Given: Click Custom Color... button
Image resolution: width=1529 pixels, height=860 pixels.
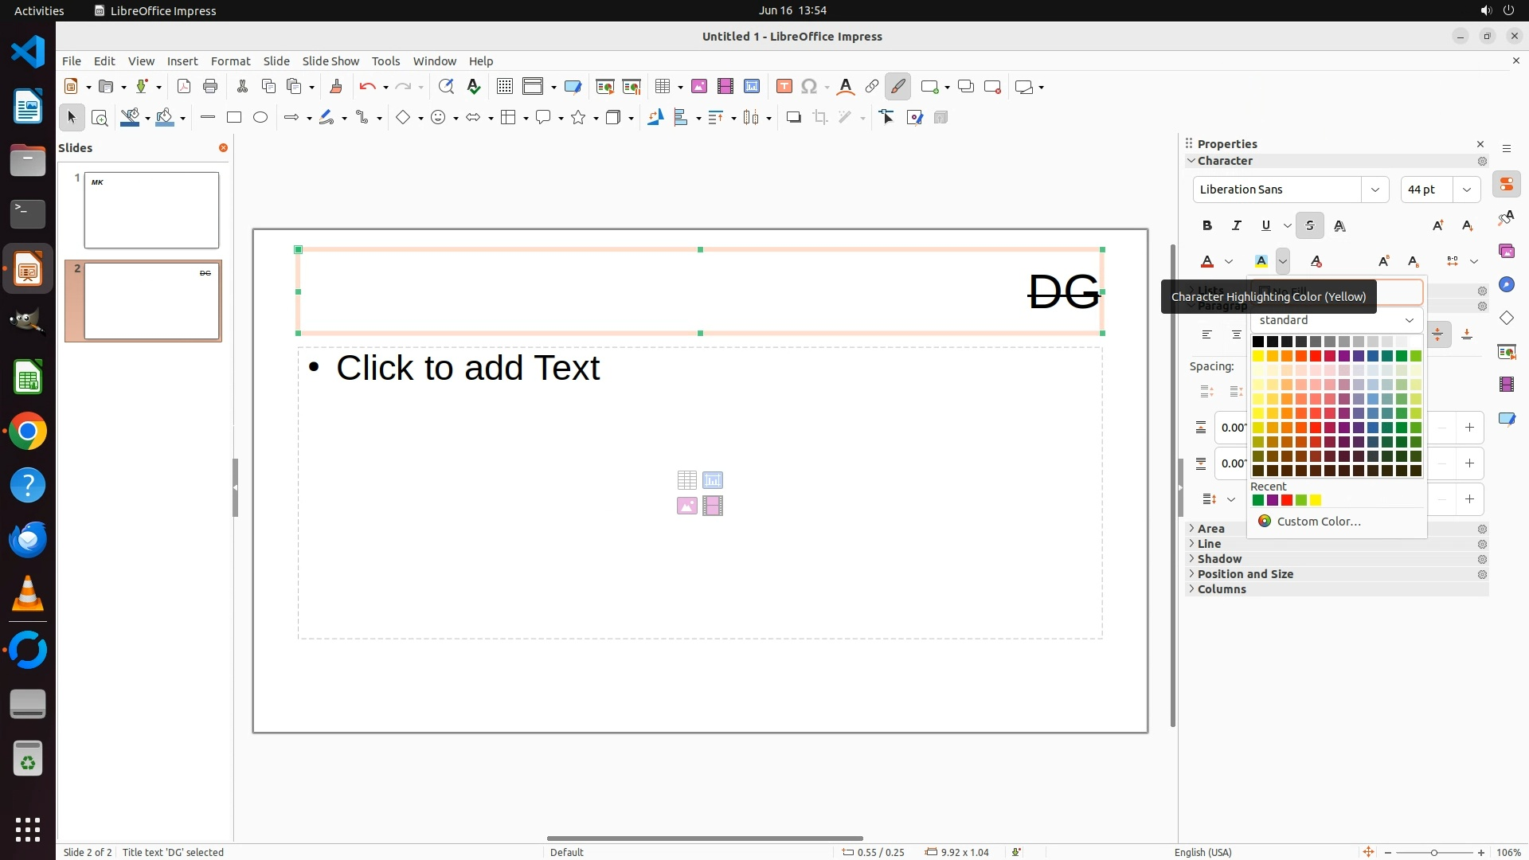Looking at the screenshot, I should tap(1318, 522).
